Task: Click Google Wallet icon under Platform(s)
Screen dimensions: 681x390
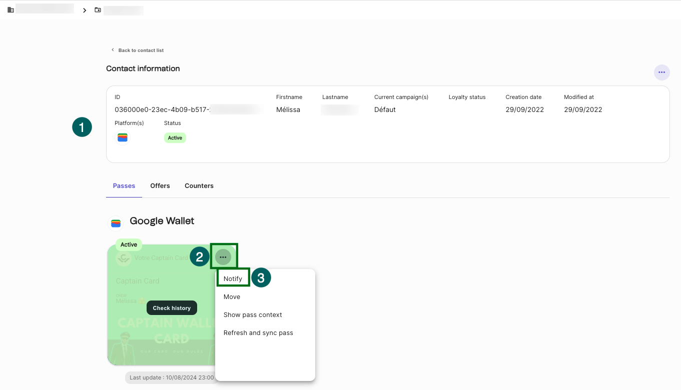Action: [123, 137]
